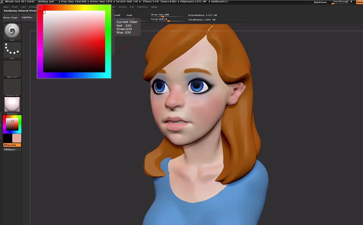The height and width of the screenshot is (225, 363).
Task: Open the Dots stroke selector
Action: pos(12,50)
